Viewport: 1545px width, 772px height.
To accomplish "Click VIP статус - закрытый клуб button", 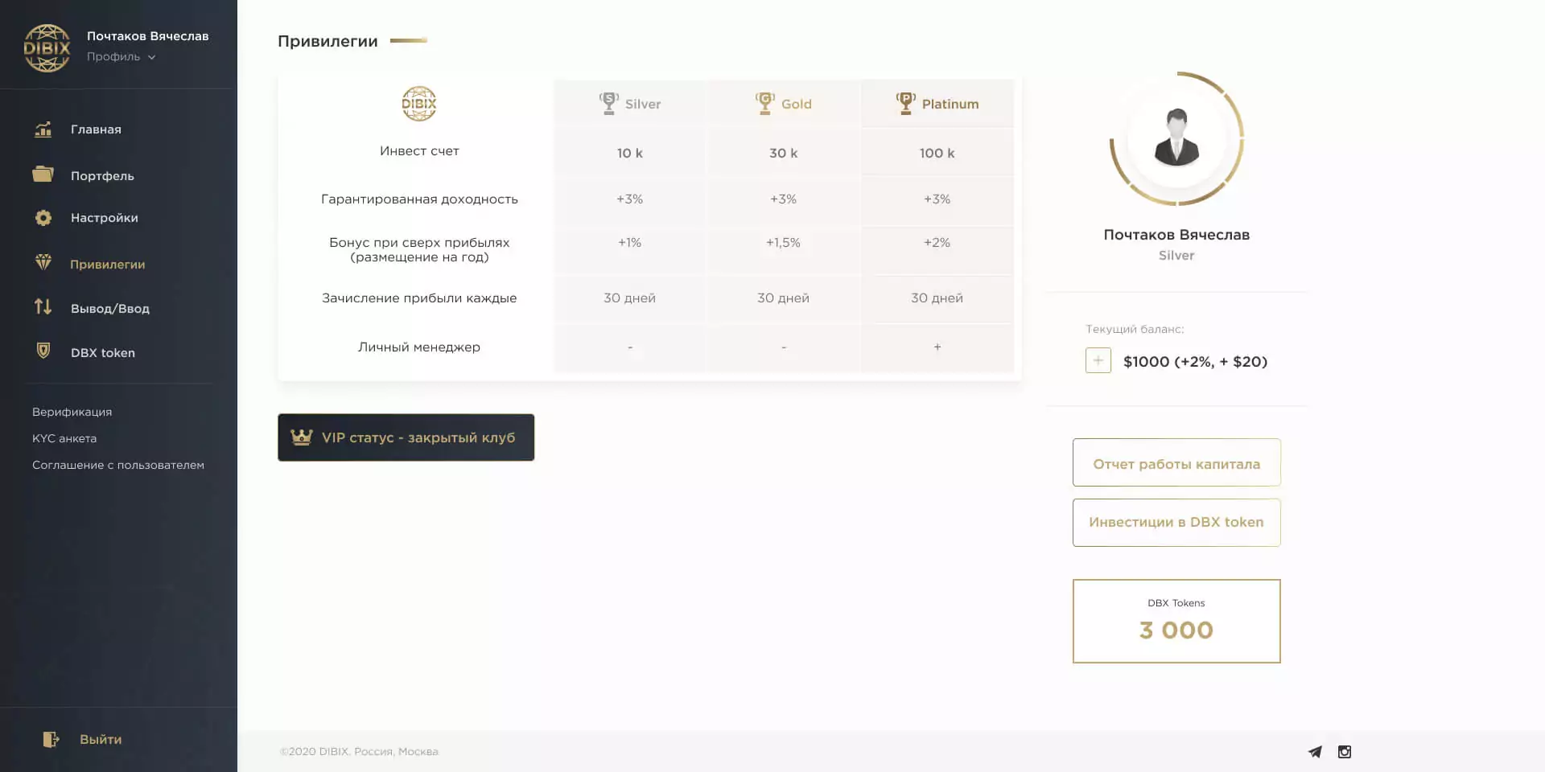I will pyautogui.click(x=406, y=437).
